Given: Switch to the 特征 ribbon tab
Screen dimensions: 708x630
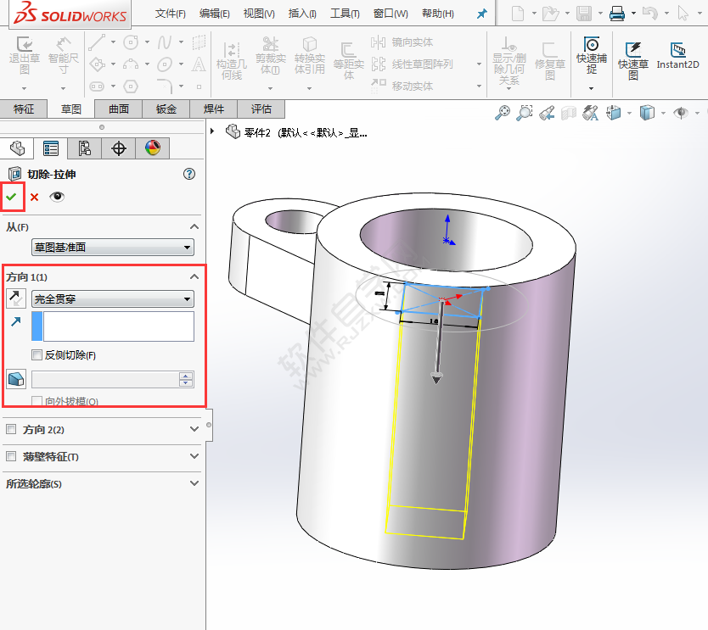Looking at the screenshot, I should tap(23, 109).
